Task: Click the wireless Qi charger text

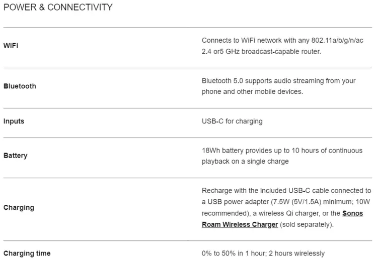Action: click(300, 213)
